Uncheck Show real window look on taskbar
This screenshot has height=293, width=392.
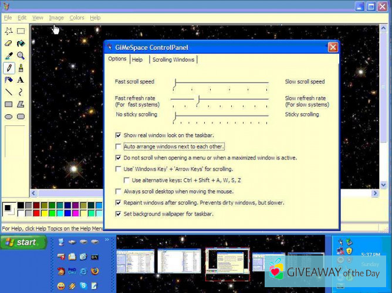click(119, 135)
